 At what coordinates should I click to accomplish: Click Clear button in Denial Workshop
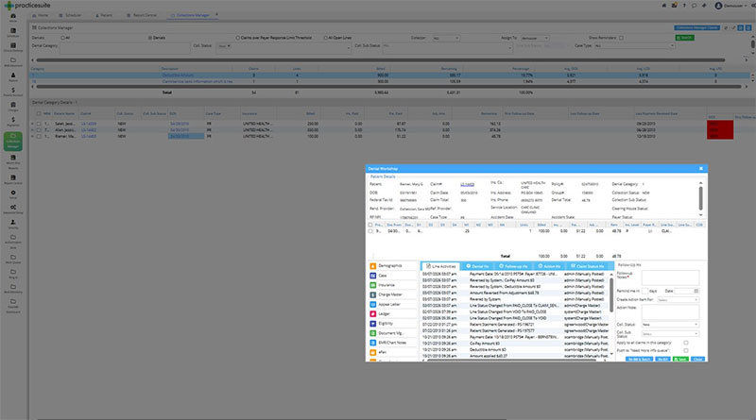coord(697,360)
